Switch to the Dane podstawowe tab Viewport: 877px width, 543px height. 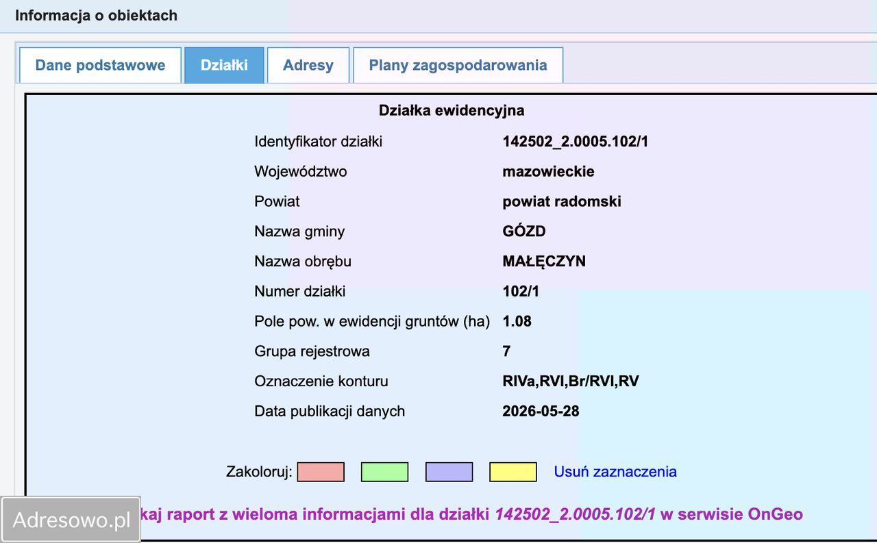pos(100,66)
